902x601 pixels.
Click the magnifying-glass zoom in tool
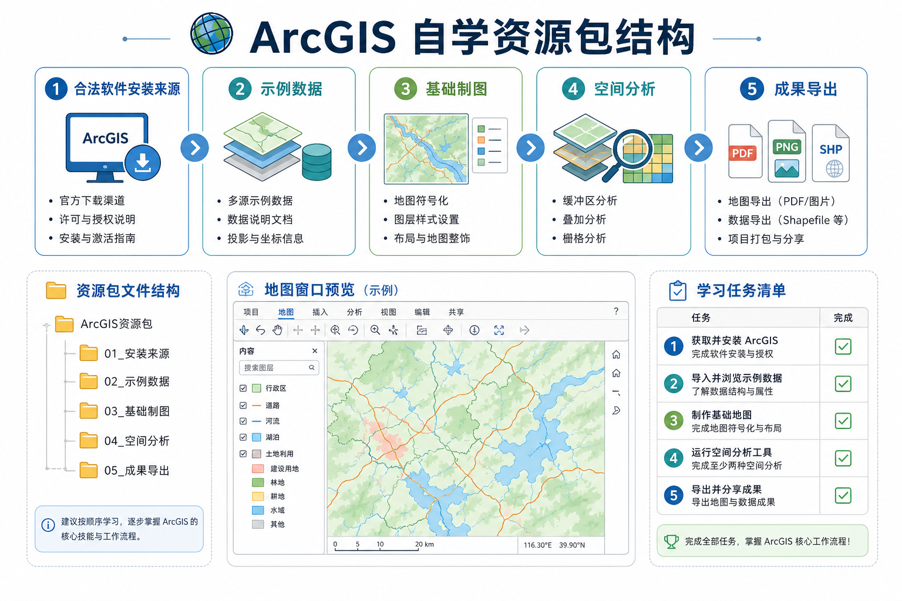pyautogui.click(x=375, y=330)
